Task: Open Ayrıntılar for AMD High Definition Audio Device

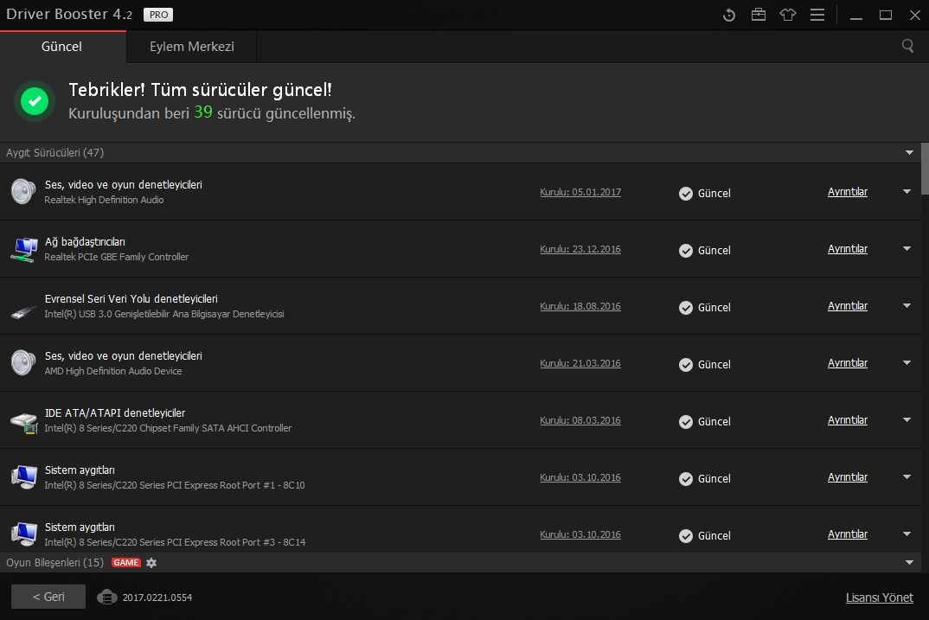Action: [847, 363]
